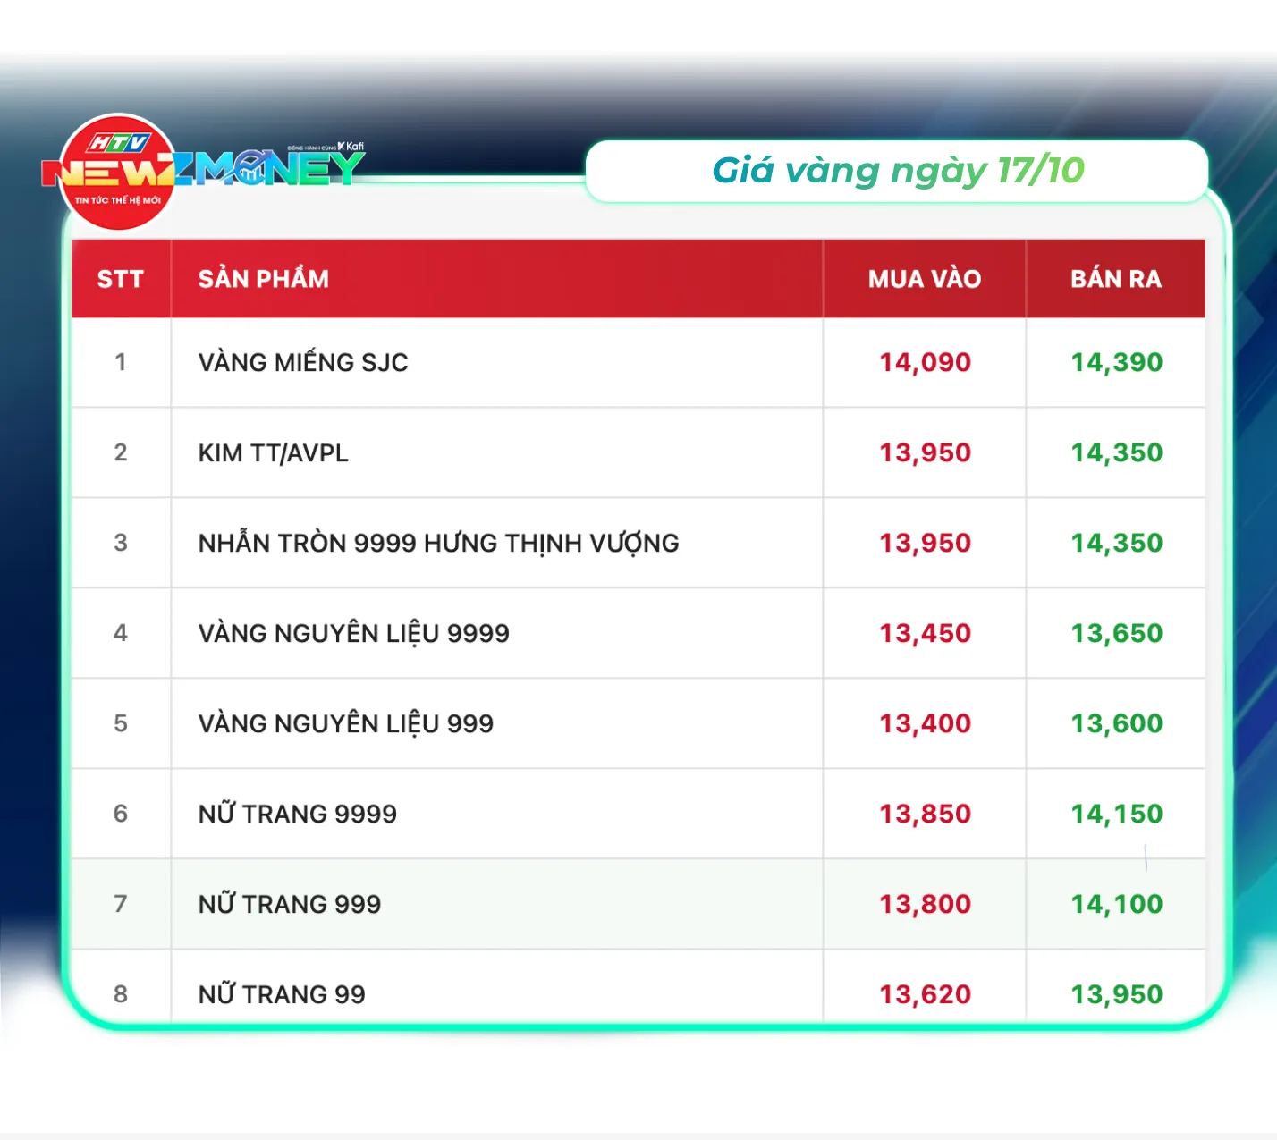Click sell price 14,390 for VÀNG MIẾNG SJC
Image resolution: width=1277 pixels, height=1140 pixels.
click(1117, 362)
